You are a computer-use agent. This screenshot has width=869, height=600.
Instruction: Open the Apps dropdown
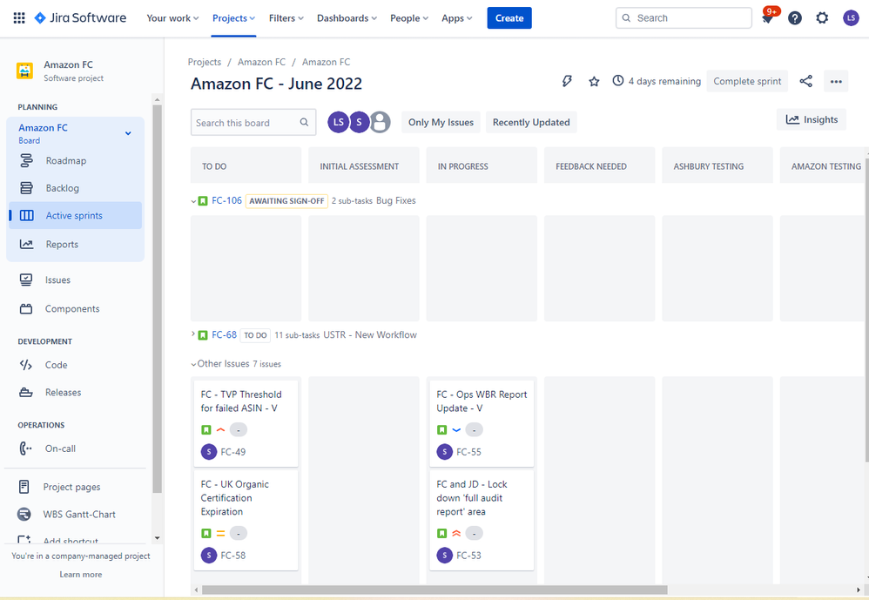tap(456, 18)
